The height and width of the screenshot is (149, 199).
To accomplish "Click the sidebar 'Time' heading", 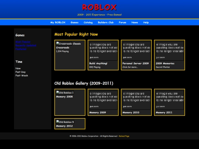I will [19, 62].
